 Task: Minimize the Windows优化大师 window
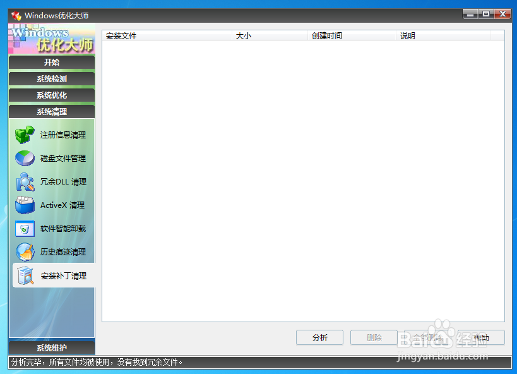click(470, 14)
